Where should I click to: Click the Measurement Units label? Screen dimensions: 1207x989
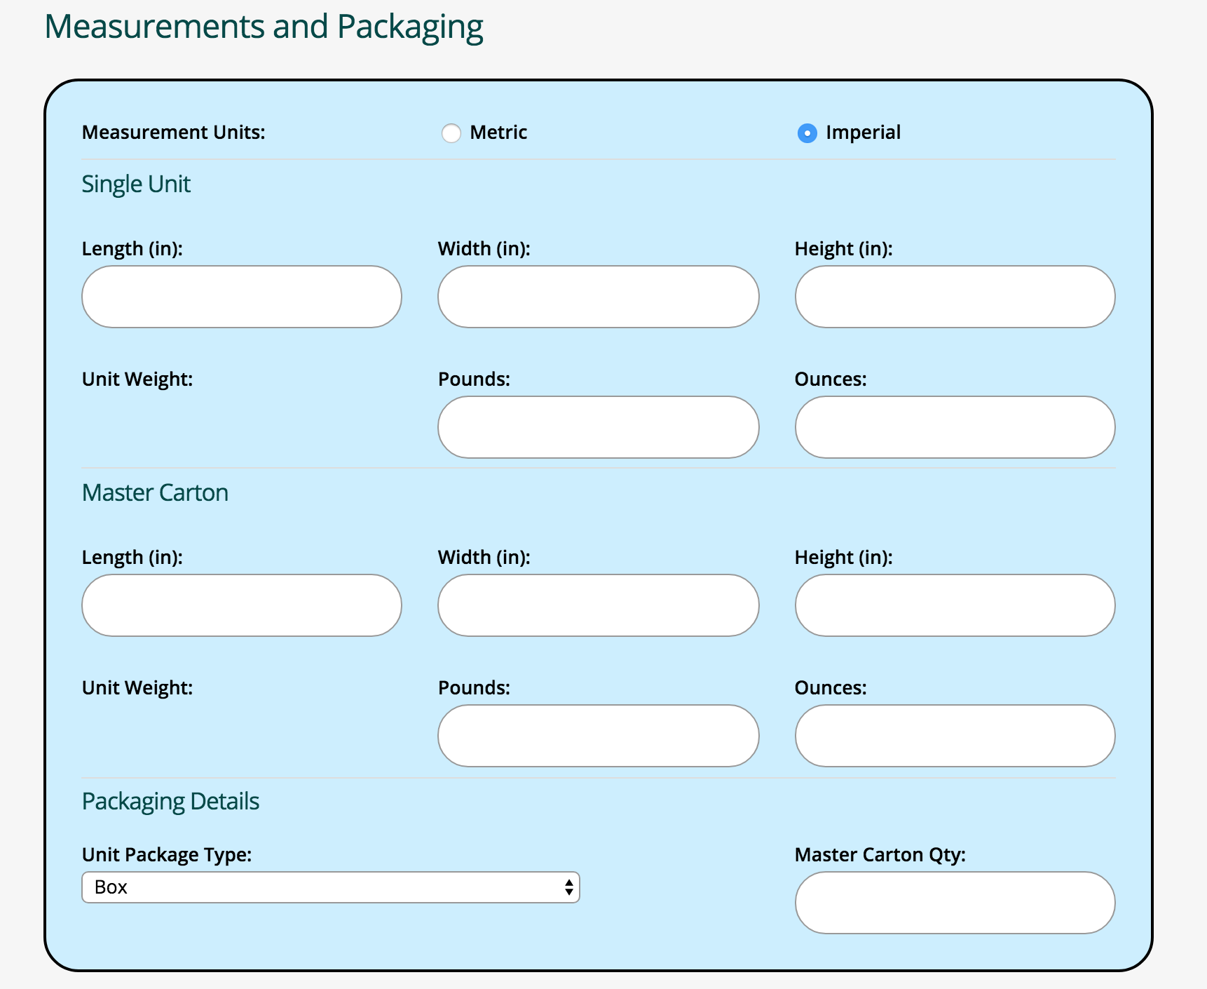click(x=174, y=133)
